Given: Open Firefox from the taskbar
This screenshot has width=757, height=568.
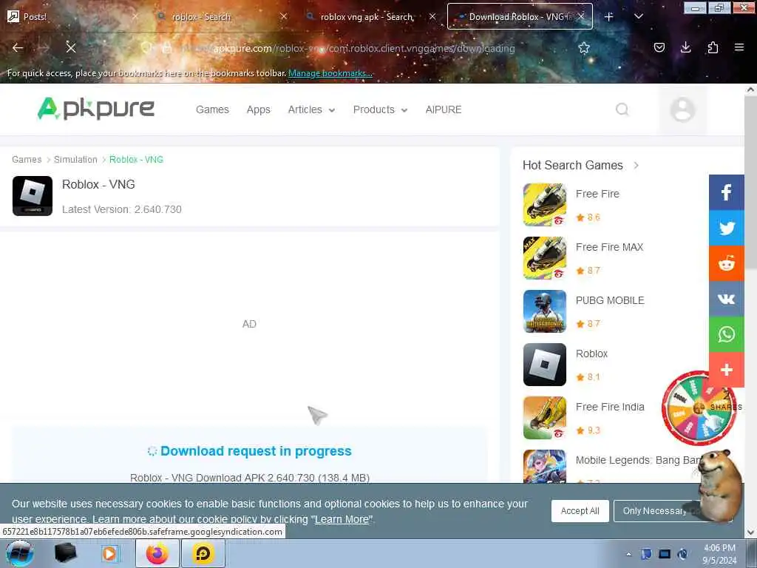Looking at the screenshot, I should pos(157,553).
